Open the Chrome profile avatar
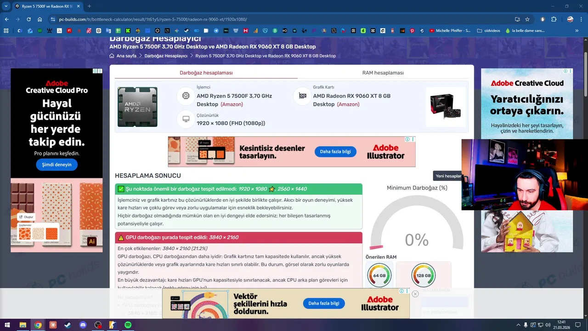Screen dimensions: 588x331 (570, 19)
